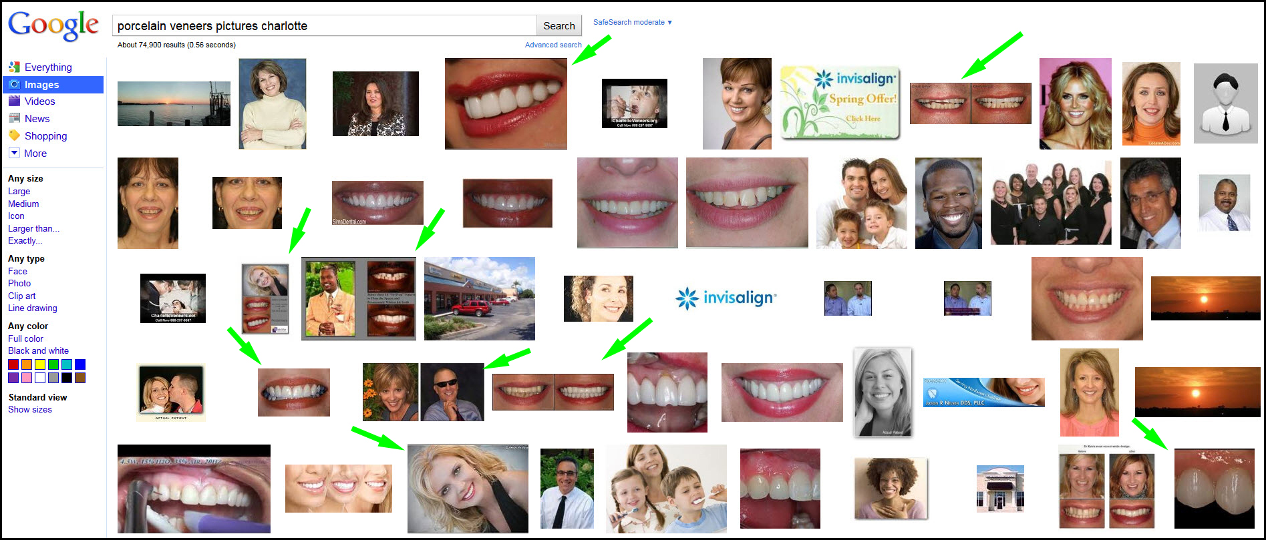1266x540 pixels.
Task: Open the children brushing teeth image
Action: 666,489
